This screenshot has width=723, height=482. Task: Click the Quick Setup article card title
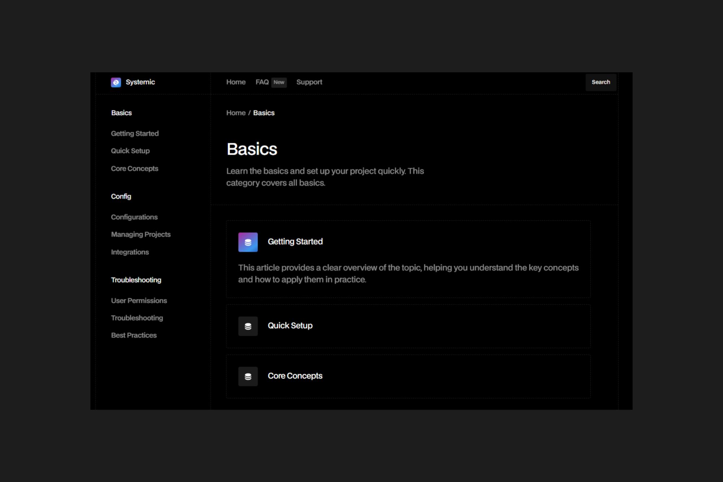[290, 325]
